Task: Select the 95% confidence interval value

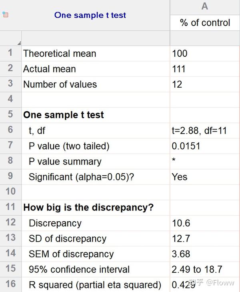Action: (197, 270)
